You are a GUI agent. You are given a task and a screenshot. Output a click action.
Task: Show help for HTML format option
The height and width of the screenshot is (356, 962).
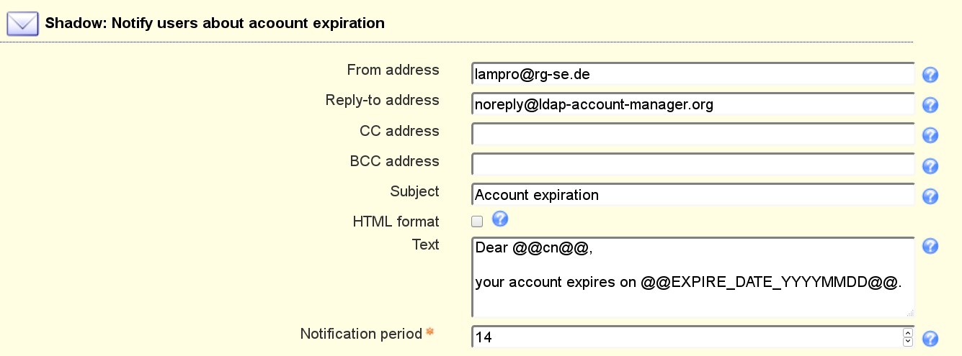tap(500, 219)
